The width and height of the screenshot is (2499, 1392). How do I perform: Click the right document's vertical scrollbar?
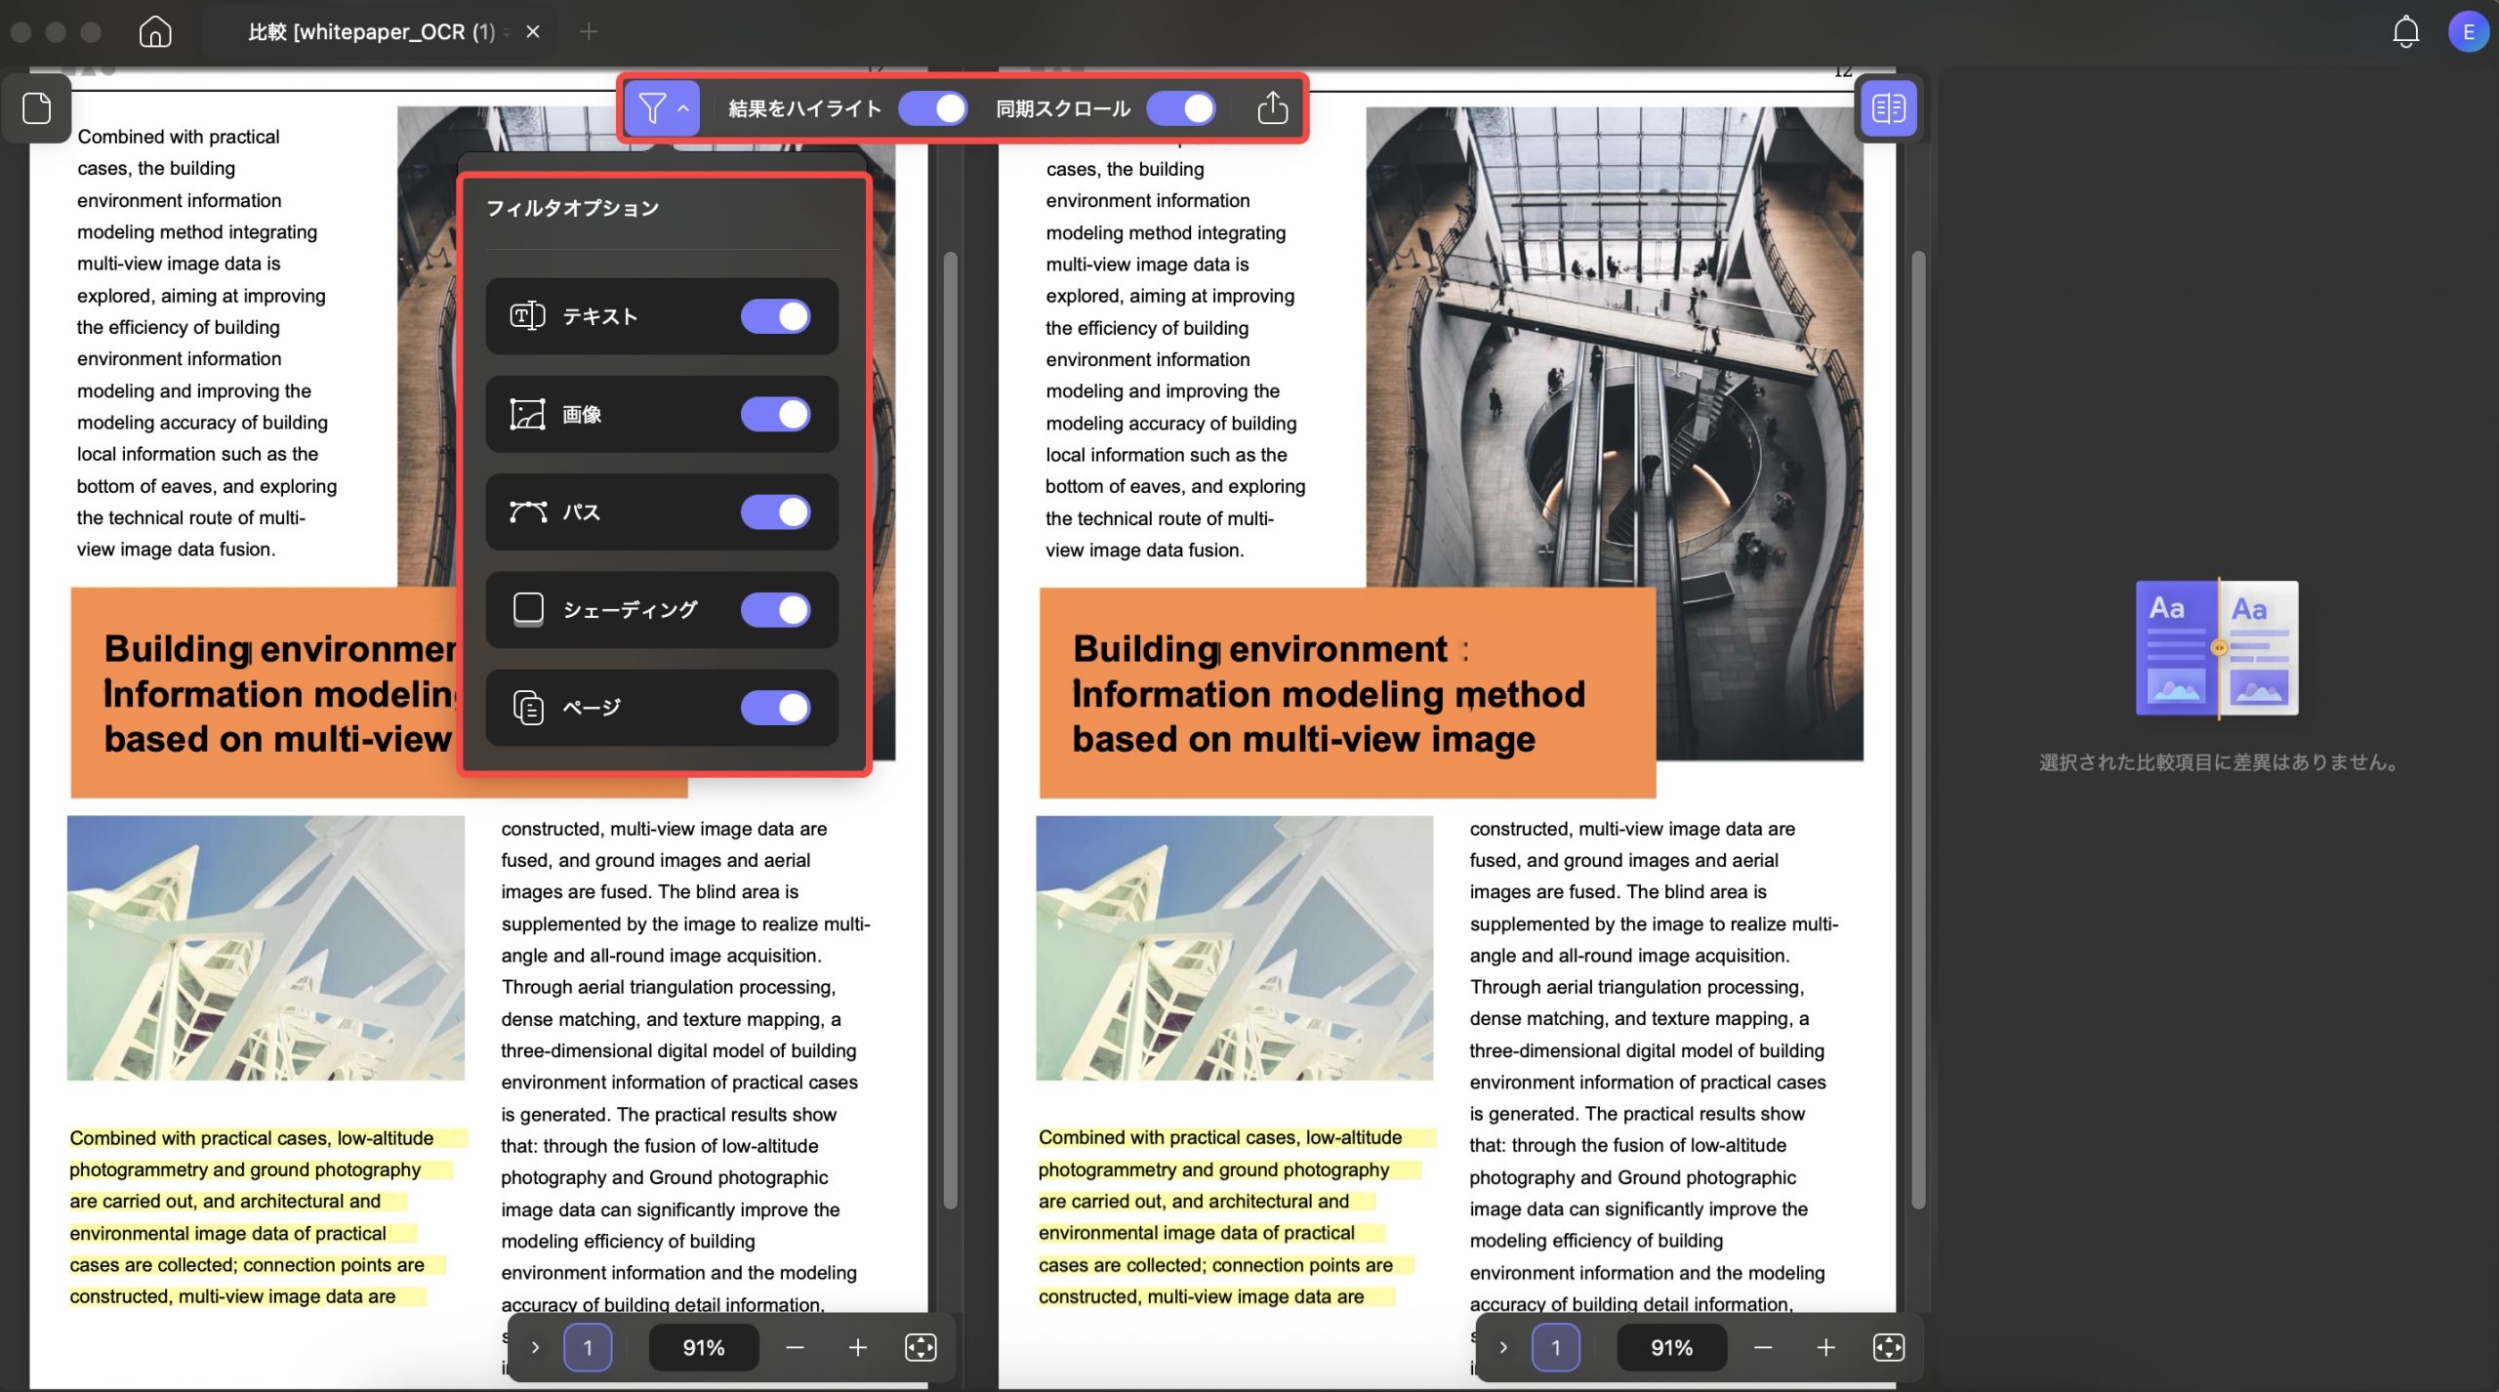pyautogui.click(x=1918, y=730)
